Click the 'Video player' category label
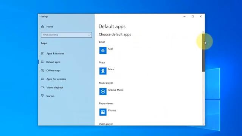 106,124
